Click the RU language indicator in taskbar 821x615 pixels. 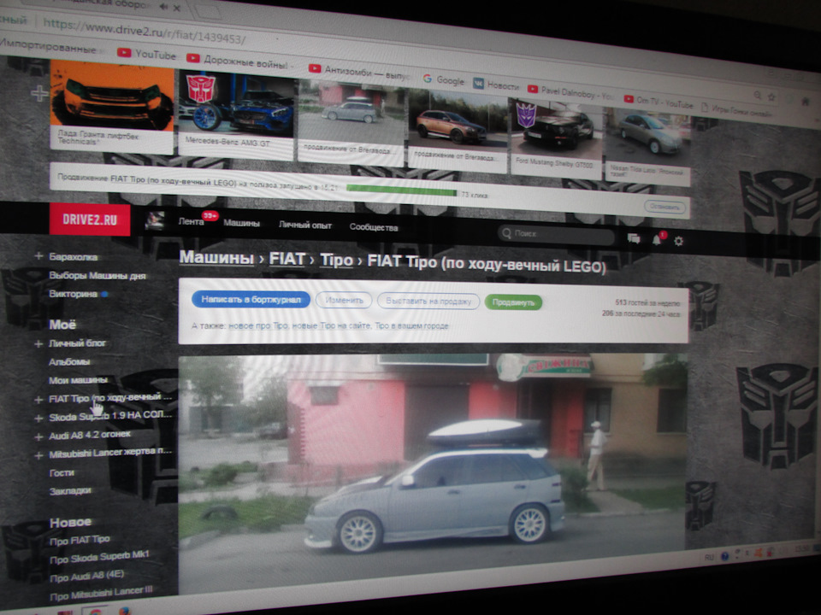(x=709, y=558)
